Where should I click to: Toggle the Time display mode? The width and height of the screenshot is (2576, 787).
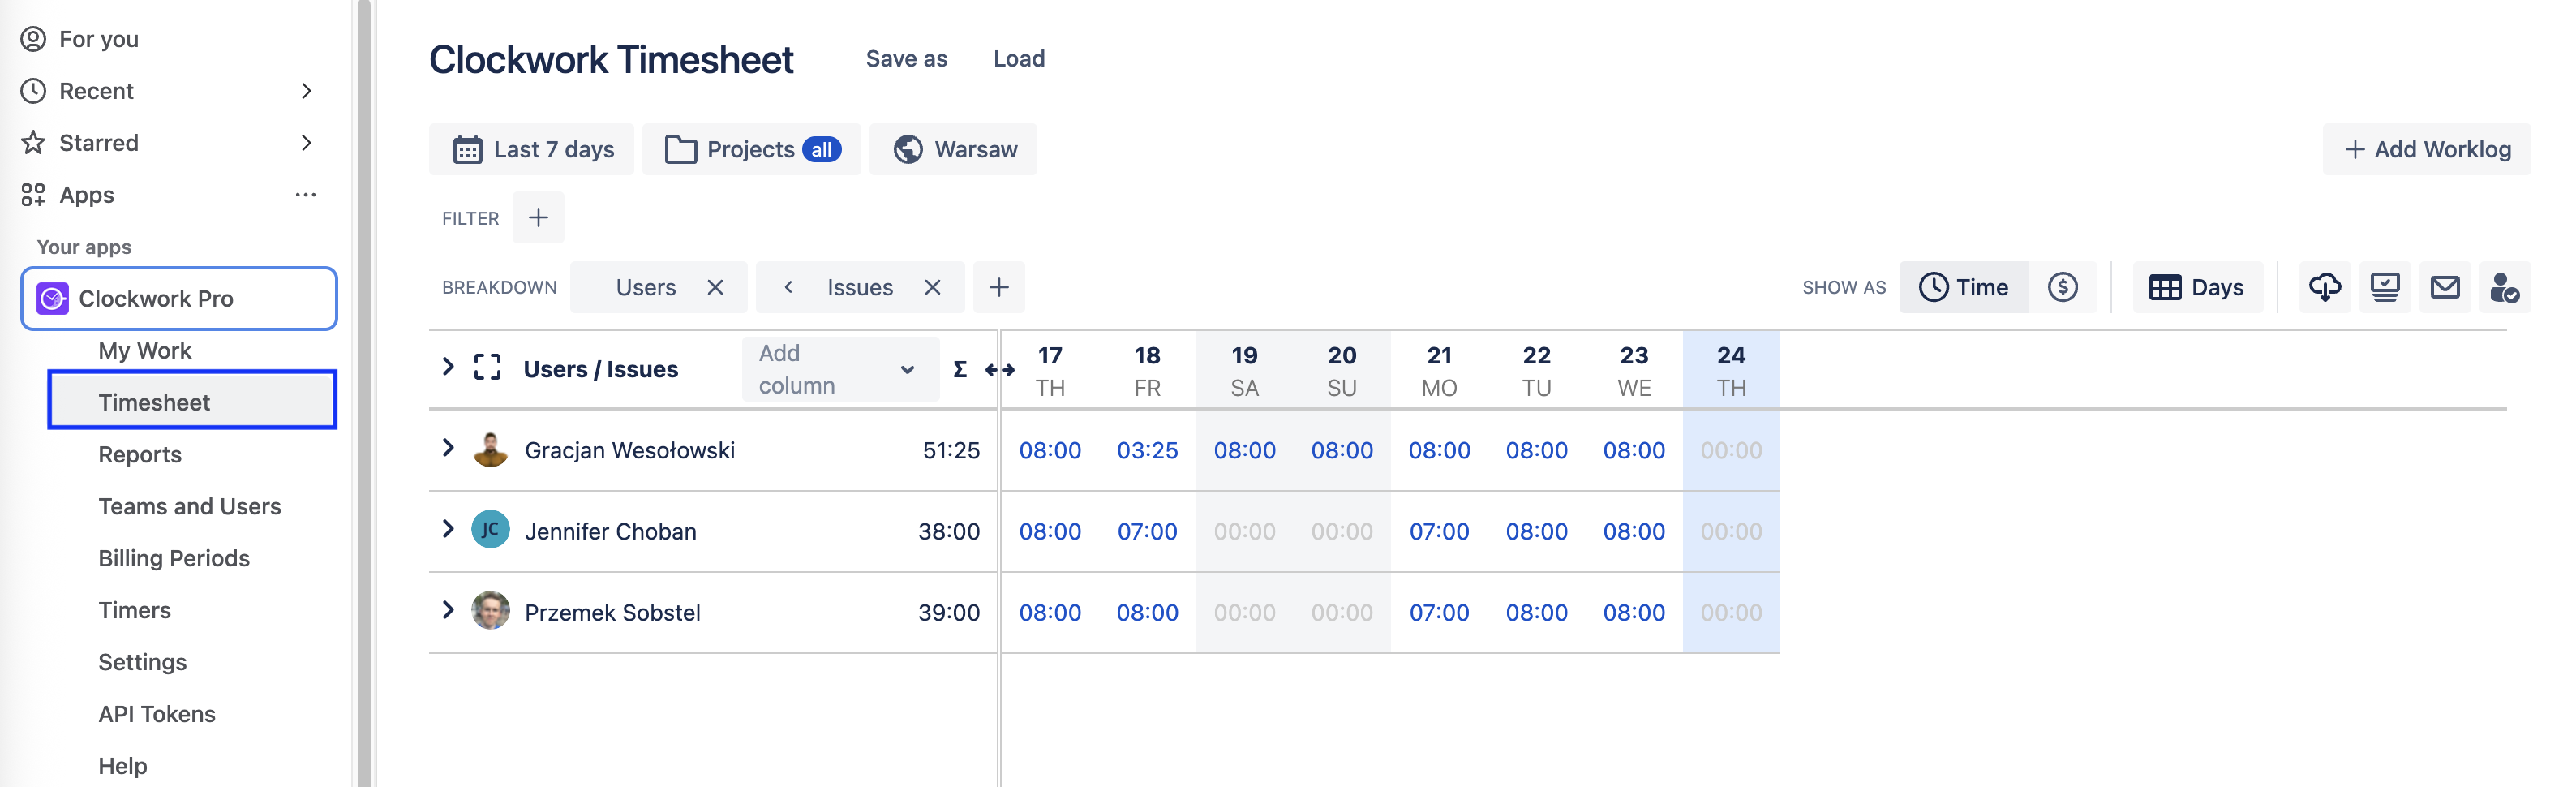click(x=1963, y=287)
